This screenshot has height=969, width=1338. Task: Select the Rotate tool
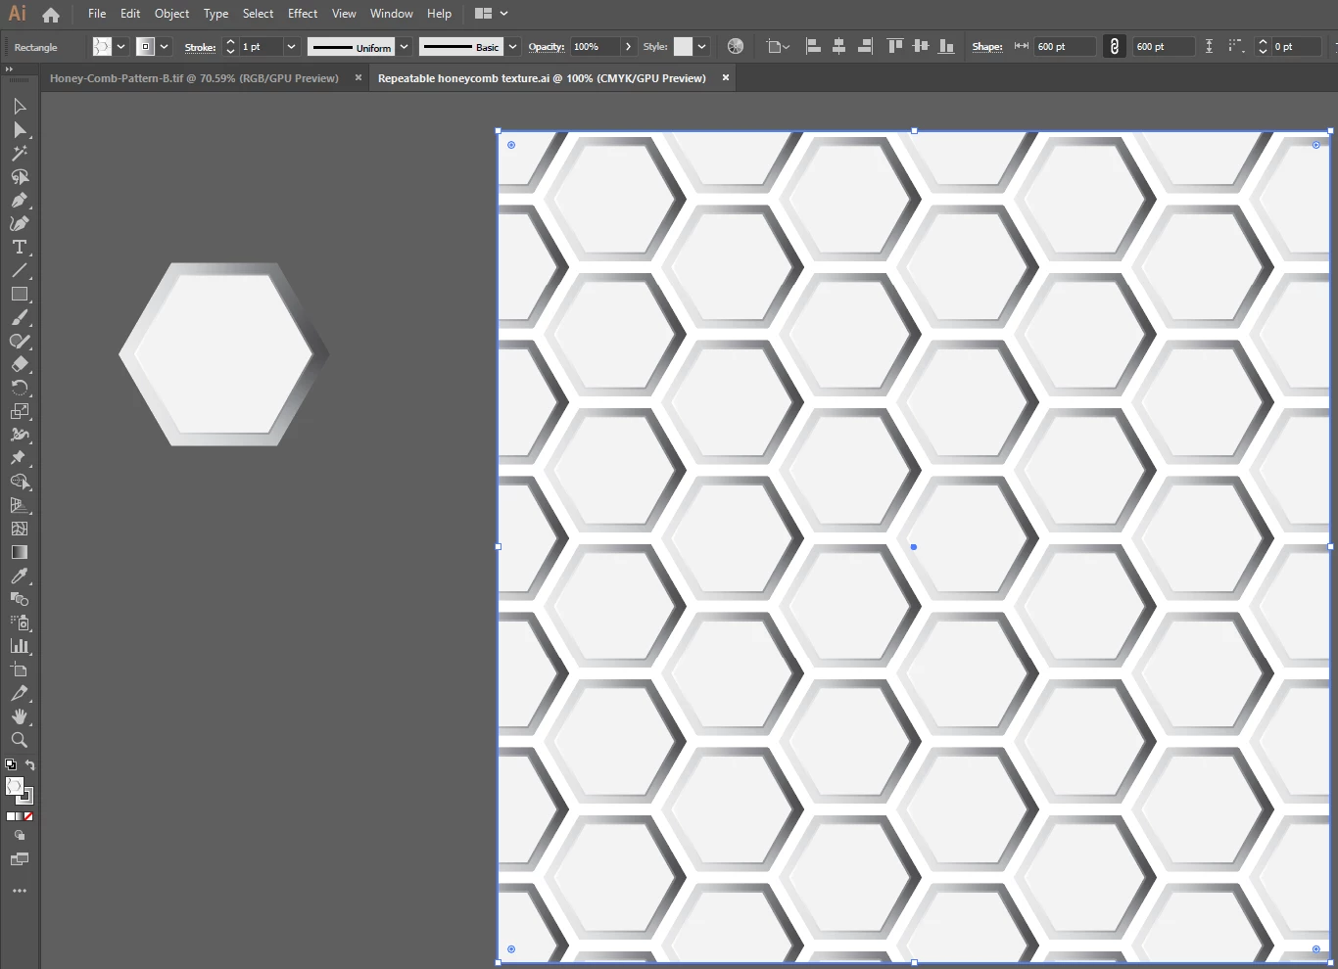(x=19, y=388)
